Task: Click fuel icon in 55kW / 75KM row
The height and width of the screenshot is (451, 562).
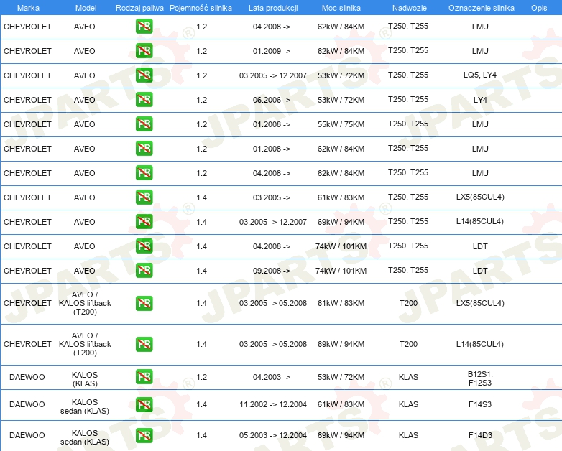Action: coord(144,124)
